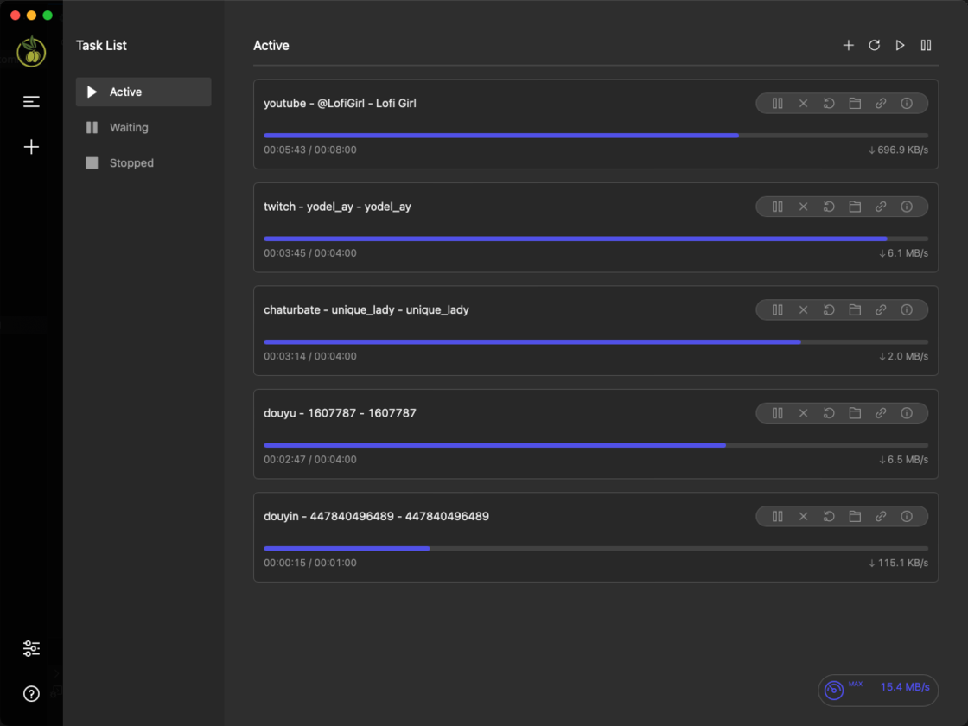Add new task from the header plus icon

pos(848,45)
